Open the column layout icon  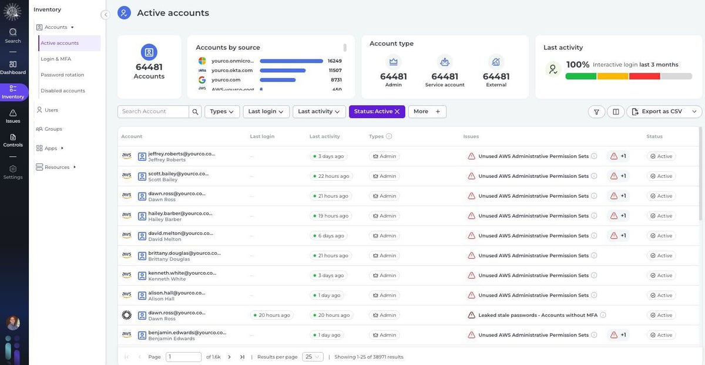click(x=616, y=111)
